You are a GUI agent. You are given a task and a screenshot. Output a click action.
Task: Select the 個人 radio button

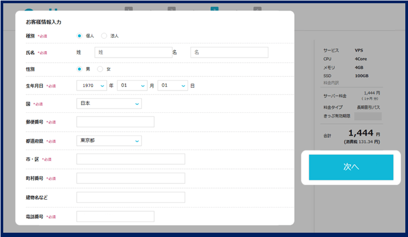79,36
